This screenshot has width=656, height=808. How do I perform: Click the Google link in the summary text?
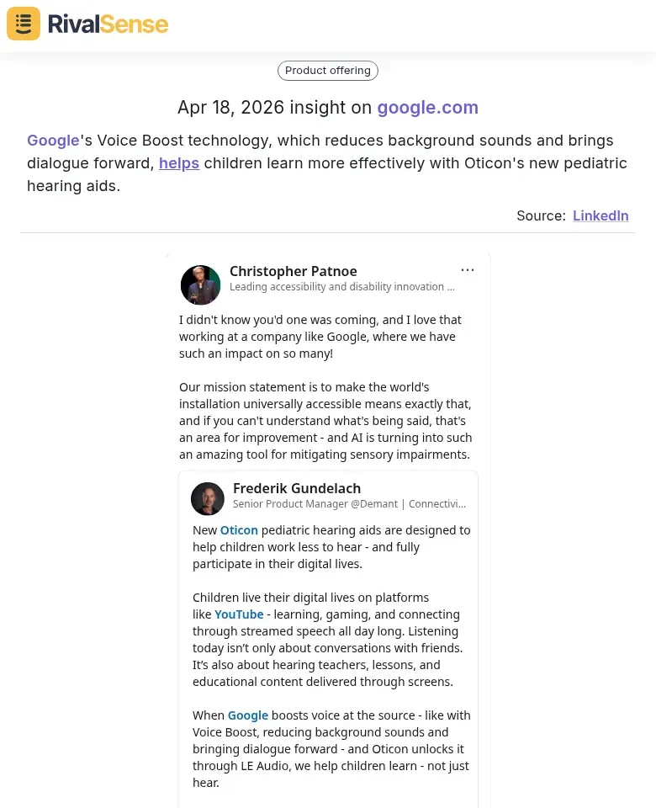coord(53,140)
